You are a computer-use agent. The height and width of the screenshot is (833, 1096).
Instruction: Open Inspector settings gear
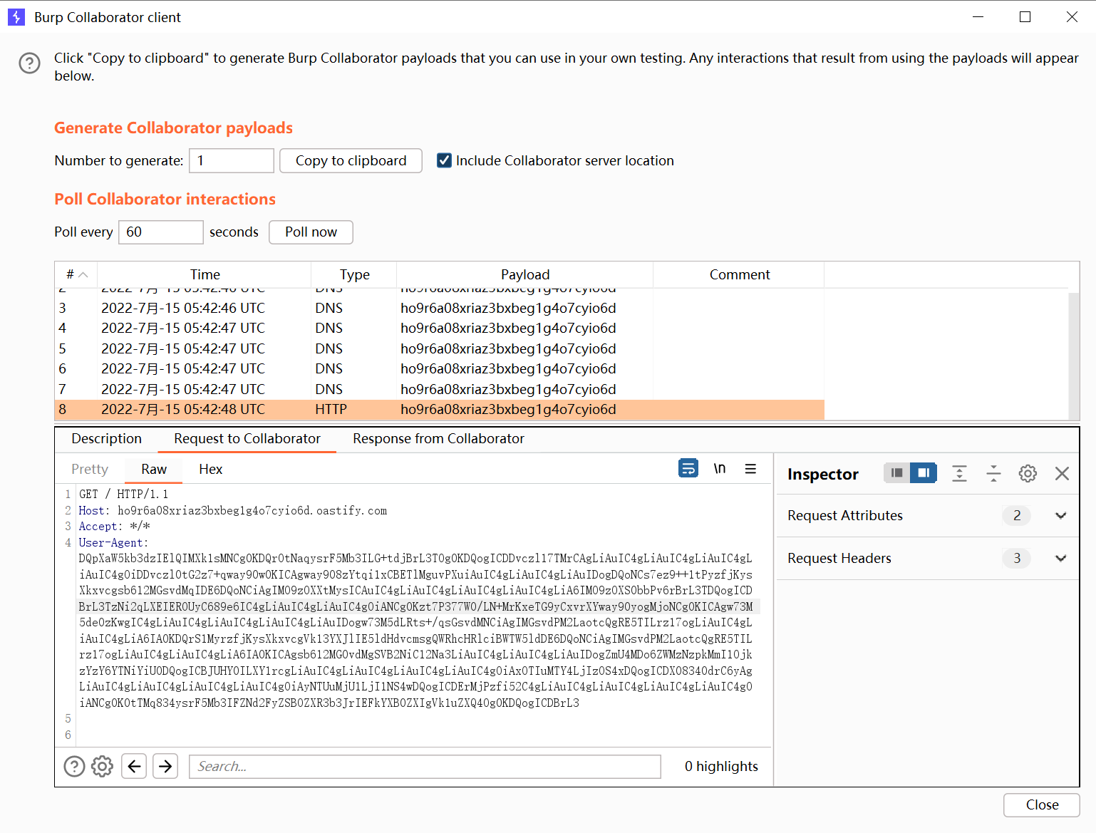coord(1028,473)
